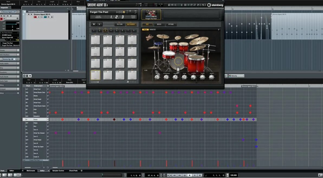Image resolution: width=323 pixels, height=178 pixels.
Task: Select the Hihat Tip Closed drum row
Action: point(36,133)
